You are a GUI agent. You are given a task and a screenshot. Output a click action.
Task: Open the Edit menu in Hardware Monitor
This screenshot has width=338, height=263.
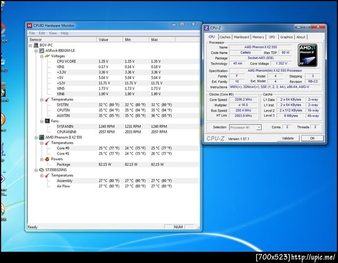click(x=42, y=33)
